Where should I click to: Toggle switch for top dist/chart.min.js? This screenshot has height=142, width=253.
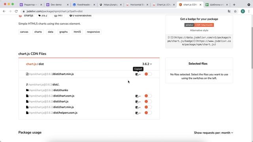[148, 74]
